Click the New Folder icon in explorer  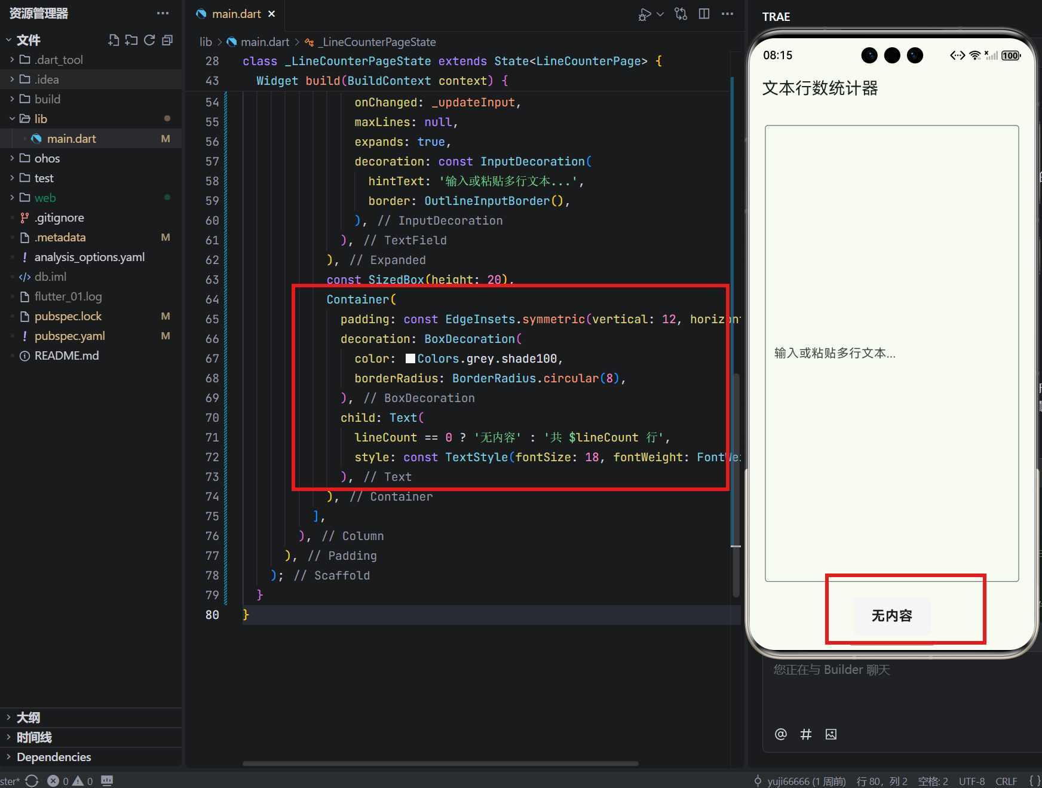coord(131,40)
